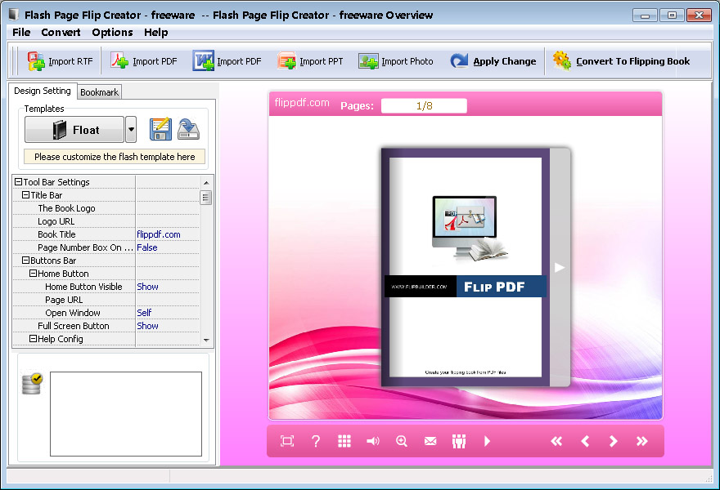
Task: Click the empty description box under settings
Action: (126, 414)
